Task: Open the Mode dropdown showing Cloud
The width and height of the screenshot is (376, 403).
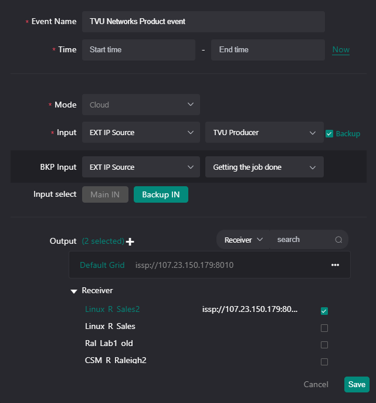Action: tap(141, 105)
